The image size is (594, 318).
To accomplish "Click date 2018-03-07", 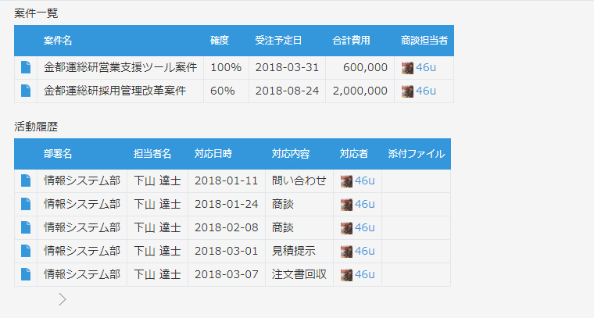I will coord(226,274).
